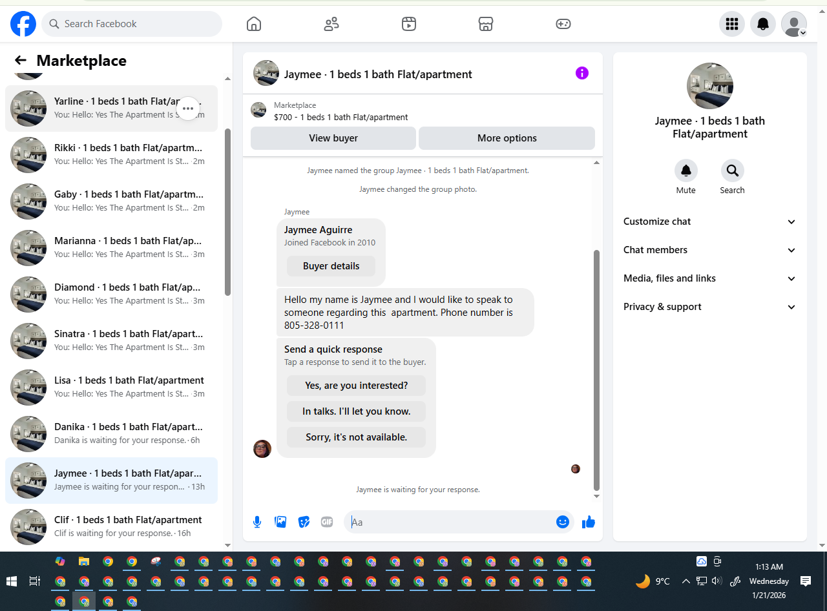Send quick response "In talks. I'll let you know."
The image size is (827, 611).
pyautogui.click(x=357, y=411)
